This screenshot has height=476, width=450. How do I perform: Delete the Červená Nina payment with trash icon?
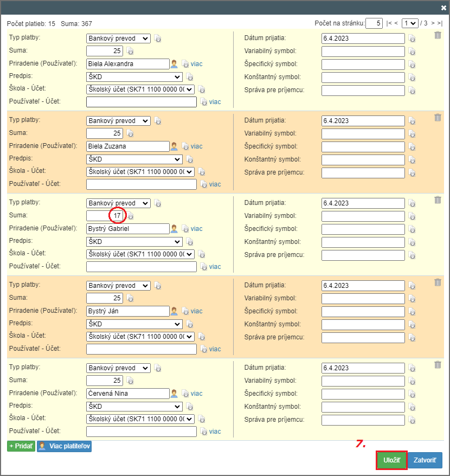click(x=438, y=364)
